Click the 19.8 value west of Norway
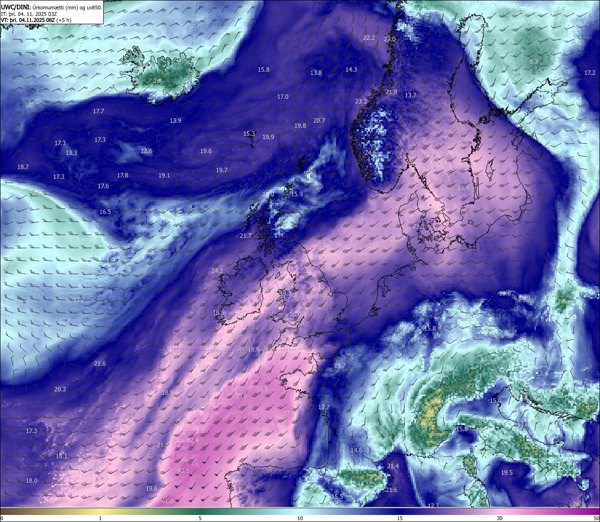Screen dimensions: 600x522 [300, 125]
